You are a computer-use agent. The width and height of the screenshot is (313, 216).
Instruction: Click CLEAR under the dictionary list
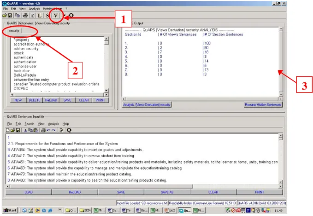point(84,100)
